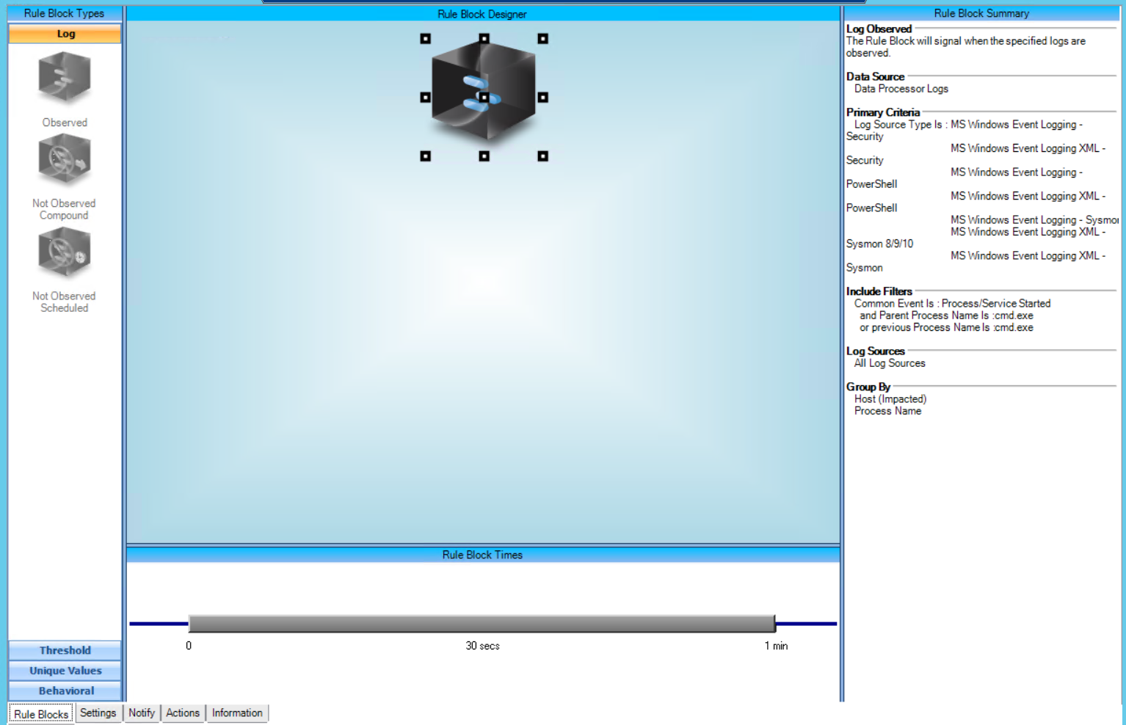Open the Information tab
The image size is (1126, 725).
click(237, 713)
